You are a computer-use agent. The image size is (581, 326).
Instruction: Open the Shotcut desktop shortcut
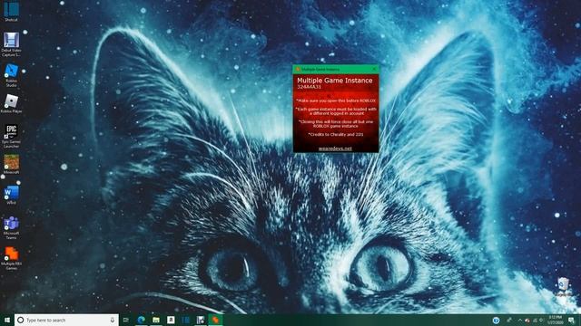(x=11, y=11)
